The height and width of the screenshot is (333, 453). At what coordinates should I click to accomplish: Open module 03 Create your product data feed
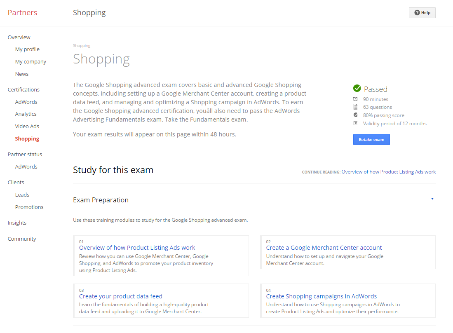coord(121,296)
